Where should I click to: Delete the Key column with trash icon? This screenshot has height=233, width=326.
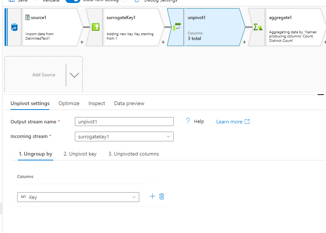(x=162, y=196)
